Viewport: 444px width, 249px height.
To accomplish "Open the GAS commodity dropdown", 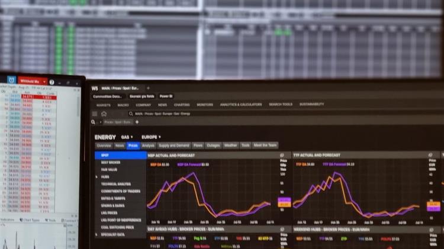I will point(127,137).
